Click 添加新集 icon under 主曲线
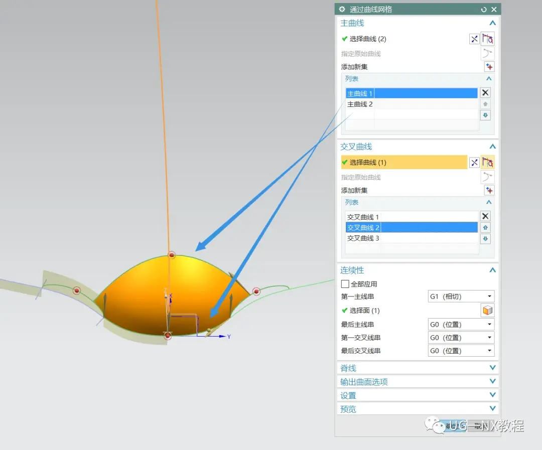542x450 pixels. pyautogui.click(x=489, y=67)
